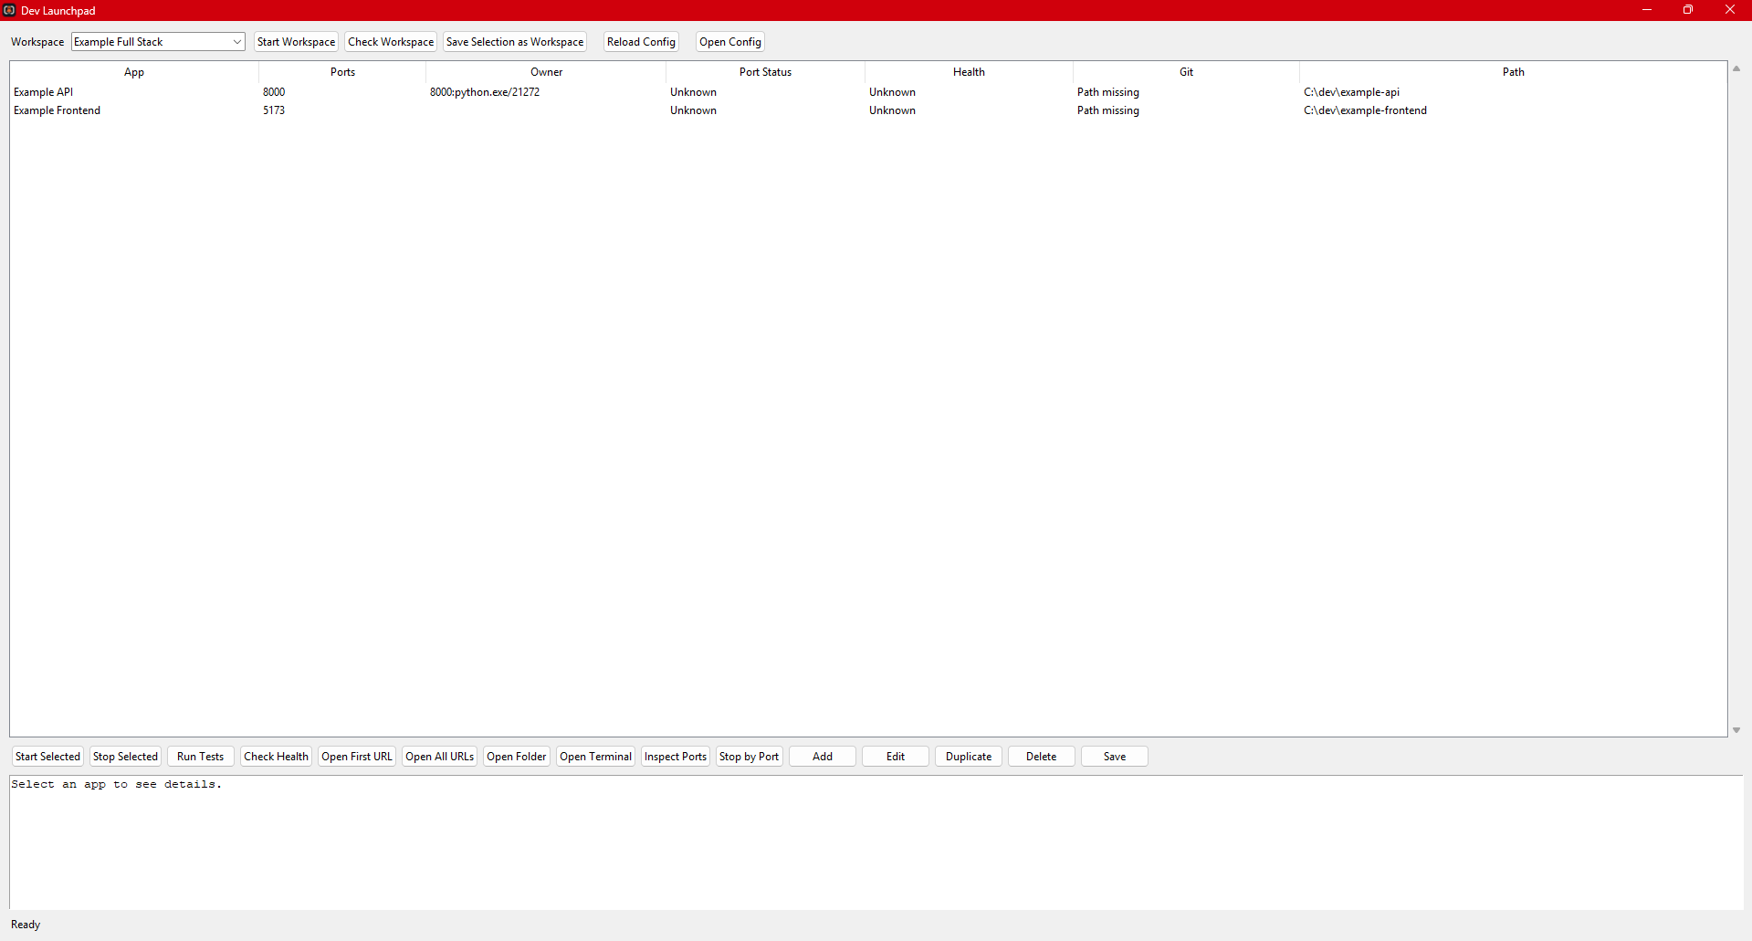Sort by the App column header
Viewport: 1752px width, 941px height.
(x=134, y=72)
